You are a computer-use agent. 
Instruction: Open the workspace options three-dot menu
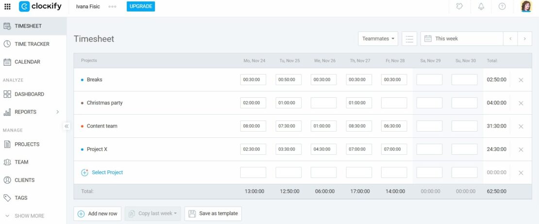pyautogui.click(x=112, y=6)
